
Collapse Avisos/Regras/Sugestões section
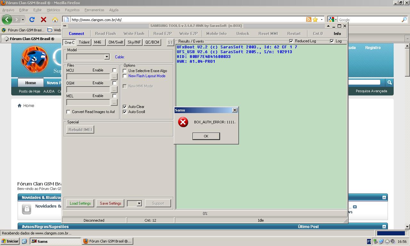tap(384, 226)
